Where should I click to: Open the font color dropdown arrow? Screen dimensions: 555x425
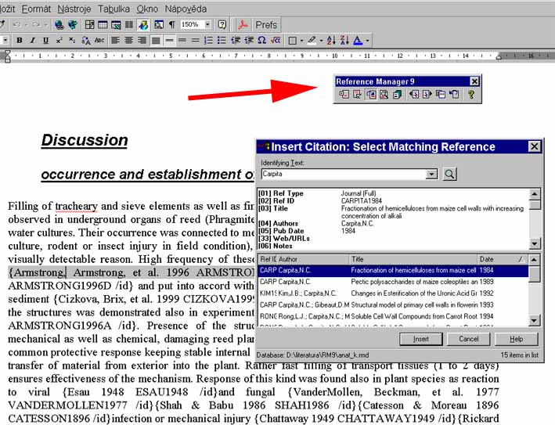pos(367,41)
